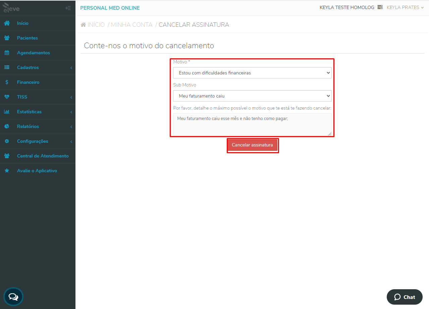
Task: Click the Central de Atendimento people icon
Action: [7, 156]
